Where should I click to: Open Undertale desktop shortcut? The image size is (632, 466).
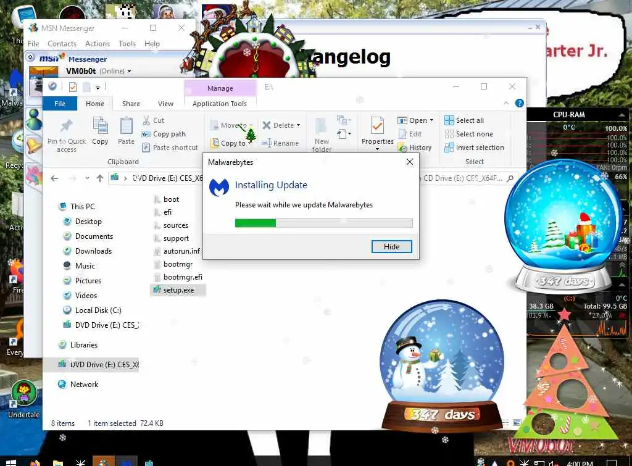24,399
